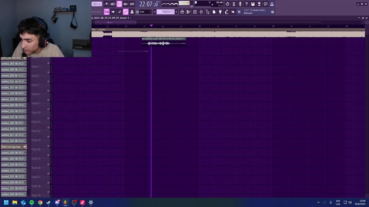
Task: Click the time display 22:07:20
Action: [149, 4]
